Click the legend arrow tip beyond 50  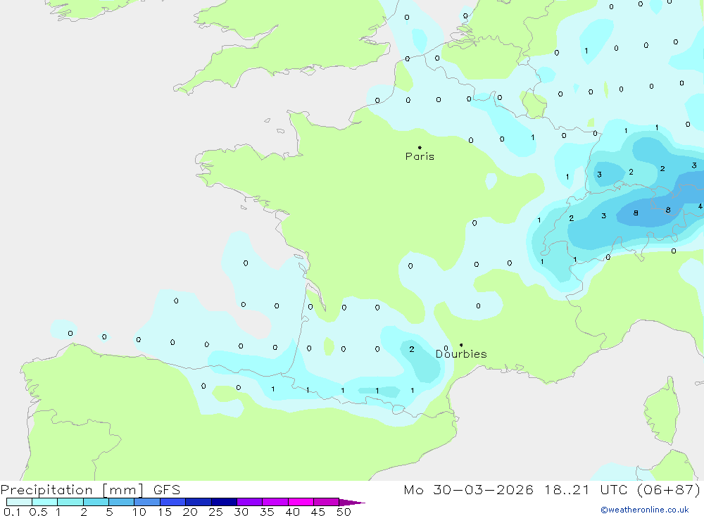point(352,503)
